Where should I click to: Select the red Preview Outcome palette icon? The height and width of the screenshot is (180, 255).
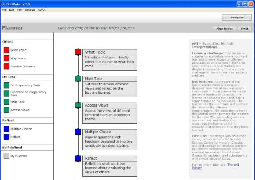[6, 66]
